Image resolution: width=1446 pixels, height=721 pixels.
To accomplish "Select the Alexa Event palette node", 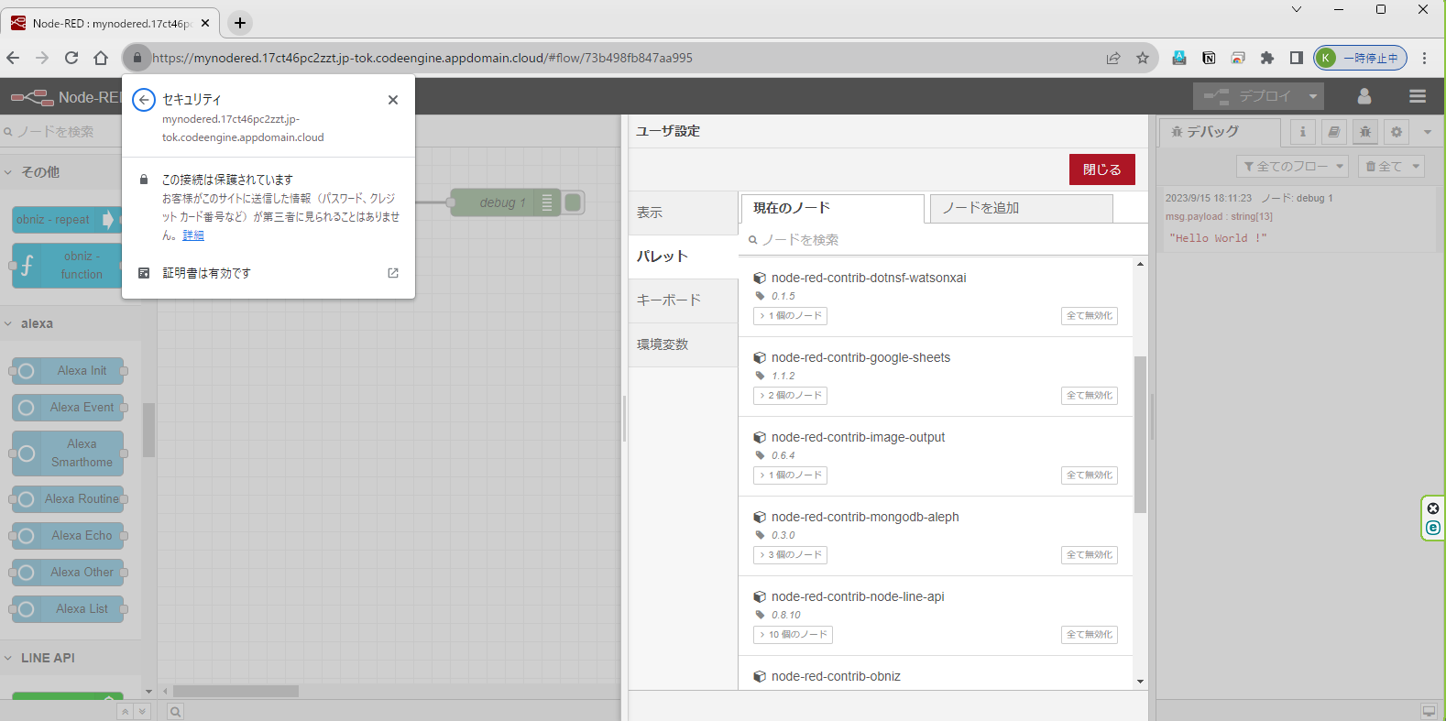I will pos(68,408).
